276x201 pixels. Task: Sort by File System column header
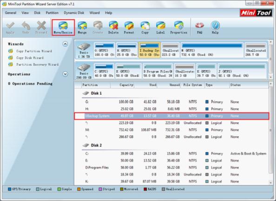pos(193,85)
